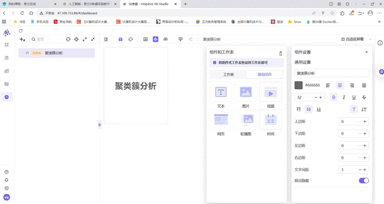Screen dimensions: 384x204
Task: Click the indent list icon in canvas toolbar
Action: pos(106,39)
